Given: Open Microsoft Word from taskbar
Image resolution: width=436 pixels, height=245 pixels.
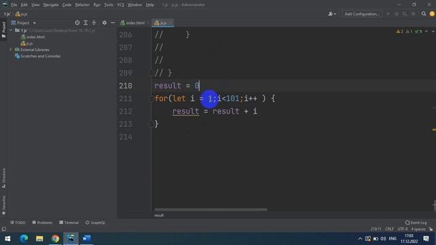Looking at the screenshot, I should (87, 239).
